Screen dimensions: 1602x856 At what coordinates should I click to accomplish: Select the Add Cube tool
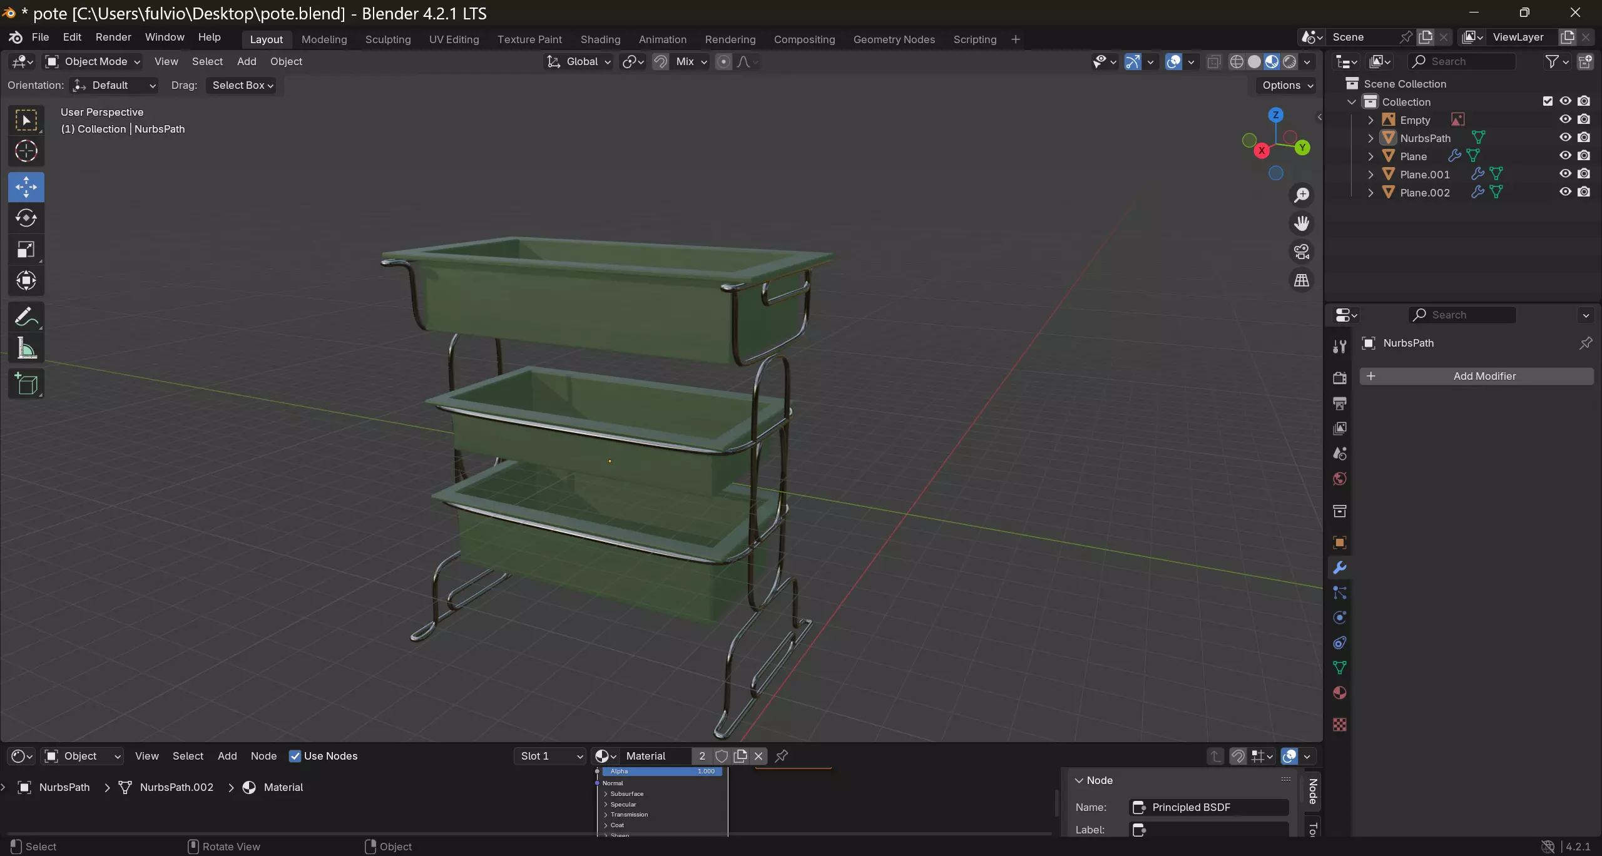click(26, 384)
